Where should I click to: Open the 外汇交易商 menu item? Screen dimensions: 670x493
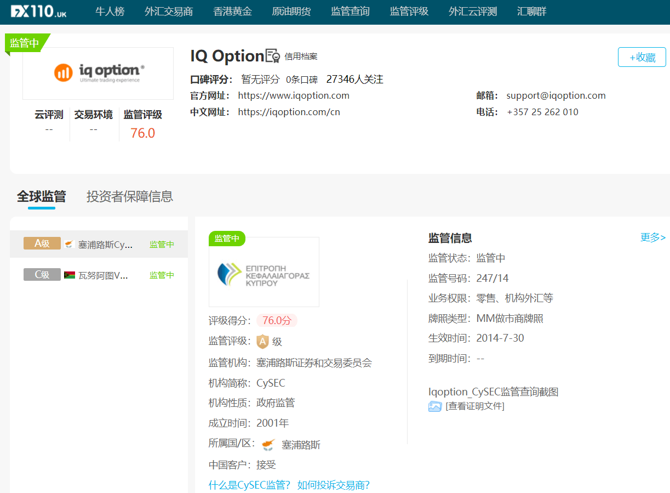point(169,12)
